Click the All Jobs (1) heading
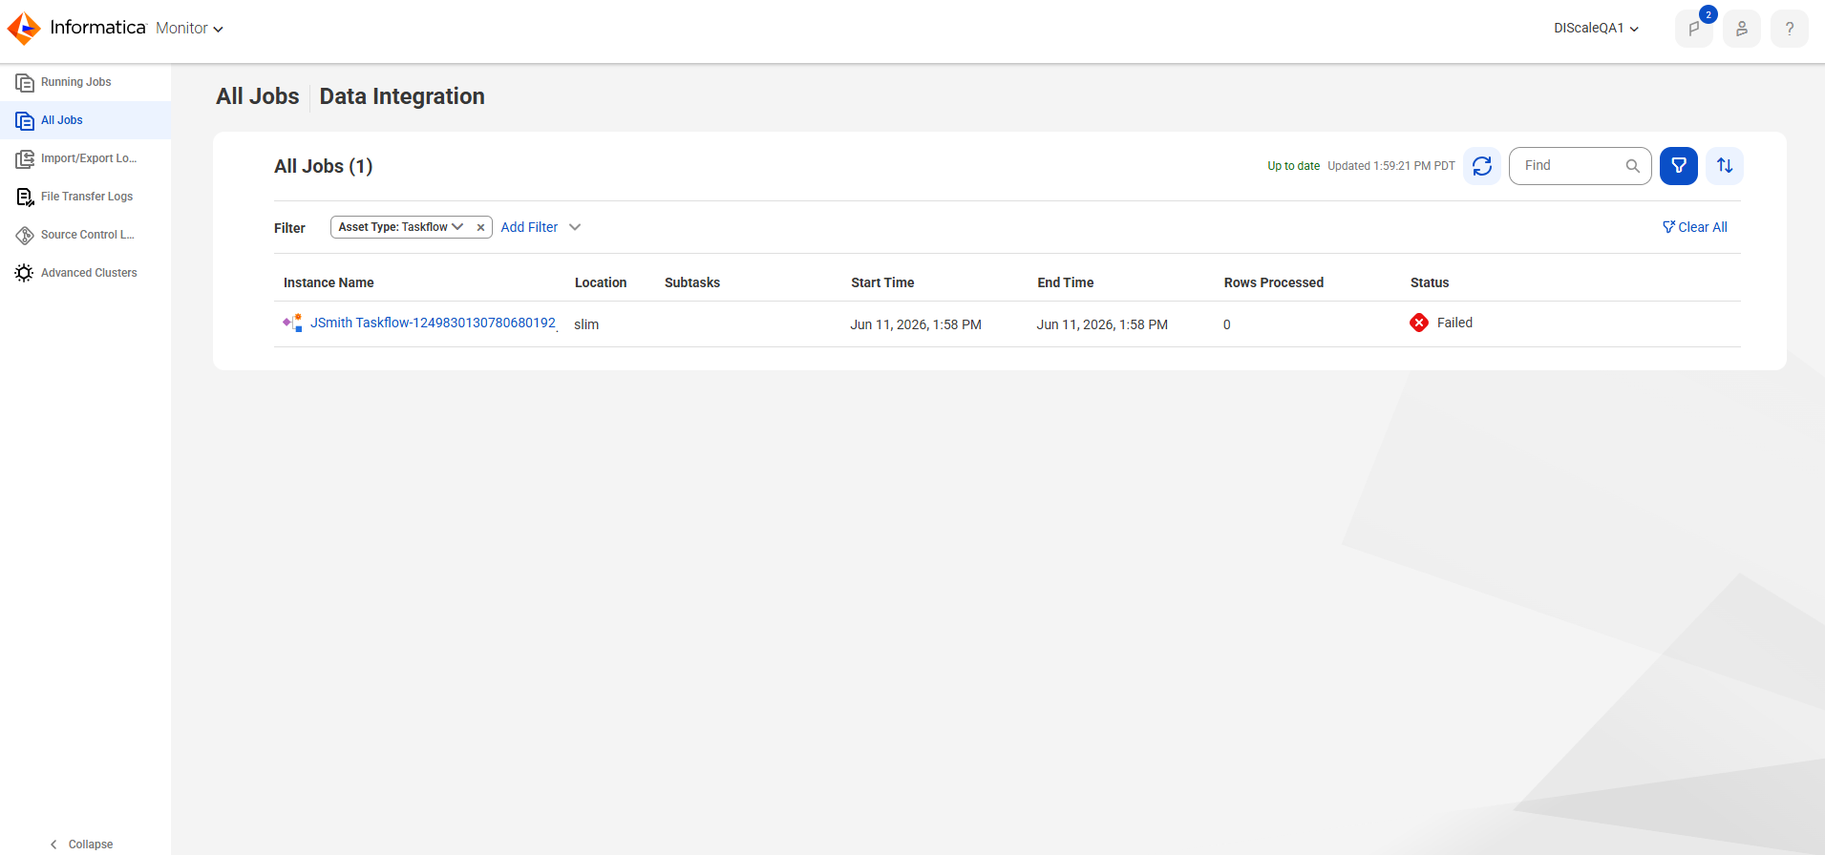Screen dimensions: 1825x855 tap(323, 166)
